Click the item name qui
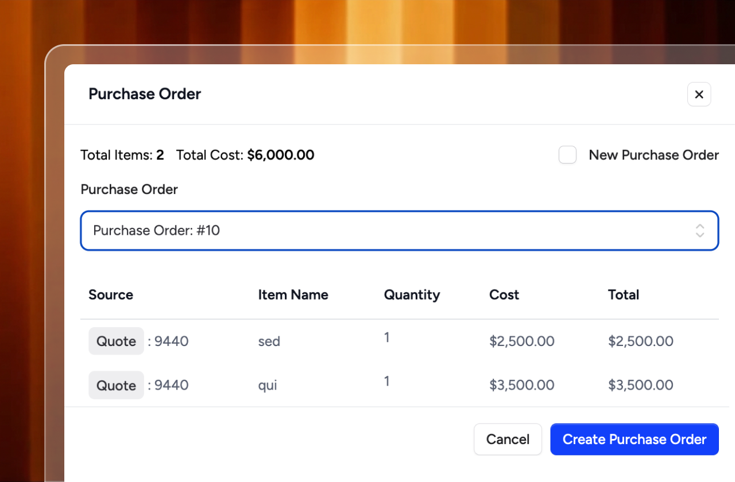 (268, 385)
